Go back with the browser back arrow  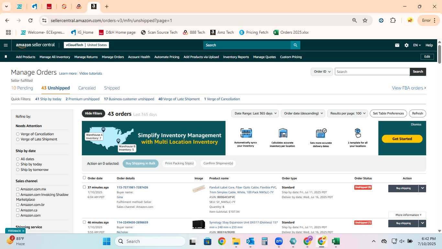pyautogui.click(x=7, y=20)
